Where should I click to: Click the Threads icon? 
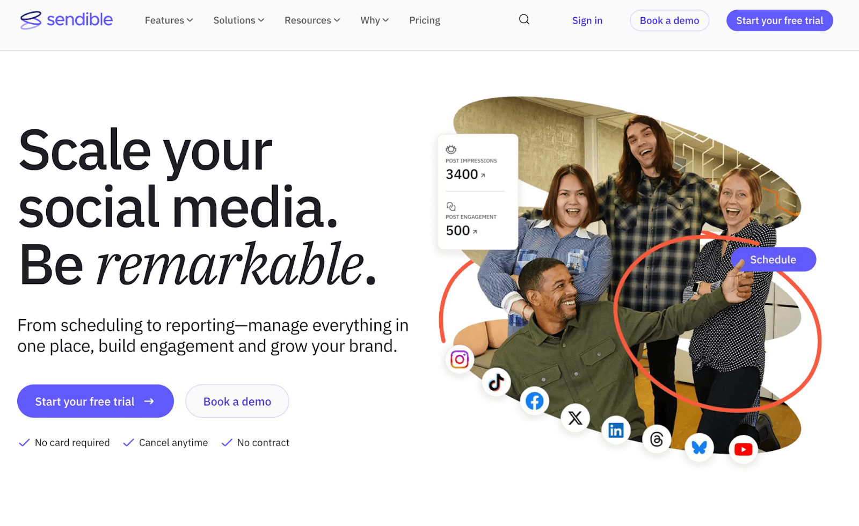(656, 439)
